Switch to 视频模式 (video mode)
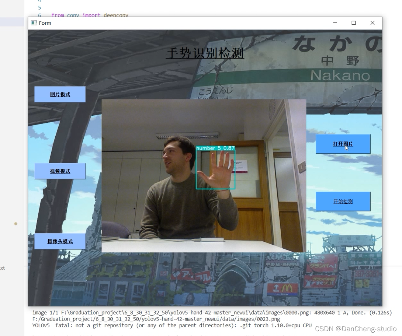This screenshot has height=336, width=402. 60,171
